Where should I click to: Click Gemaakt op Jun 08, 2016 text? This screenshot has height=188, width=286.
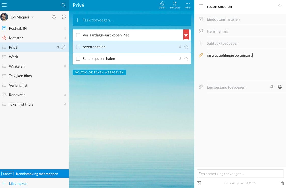click(240, 183)
